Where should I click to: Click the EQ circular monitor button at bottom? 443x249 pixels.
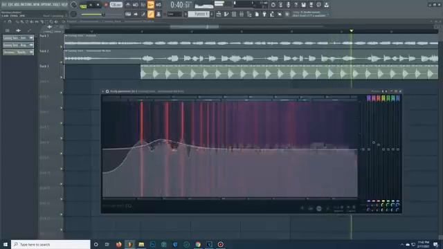[319, 208]
